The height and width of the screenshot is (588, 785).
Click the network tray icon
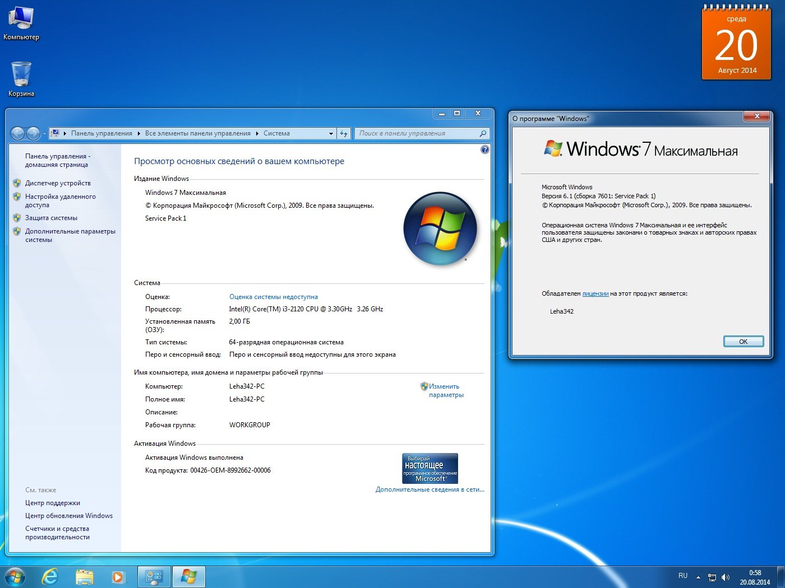coord(712,577)
